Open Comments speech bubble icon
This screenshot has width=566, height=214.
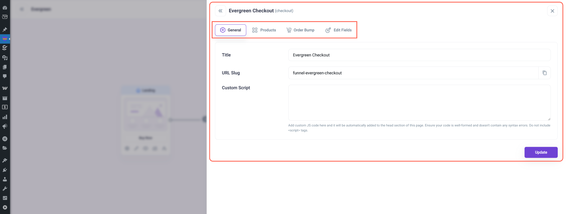(5, 76)
